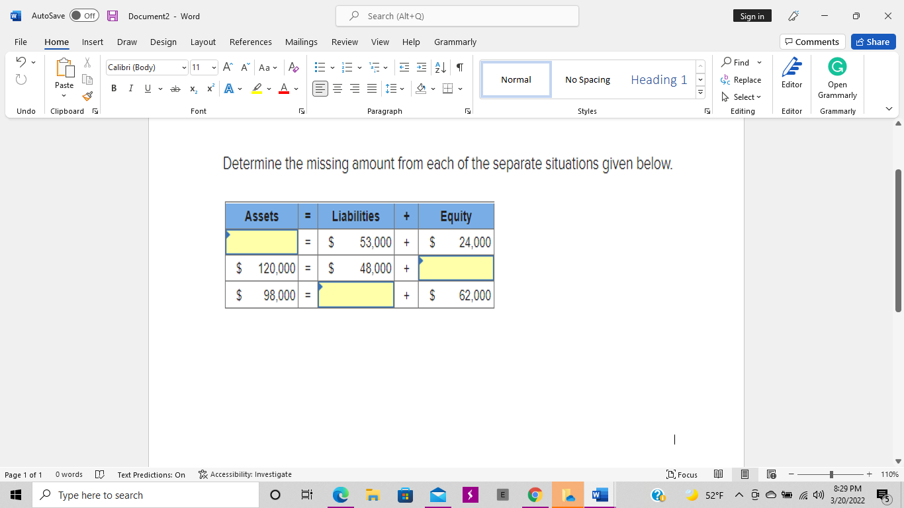Click the Search (Alt+Q) box
The image size is (904, 508).
[457, 16]
